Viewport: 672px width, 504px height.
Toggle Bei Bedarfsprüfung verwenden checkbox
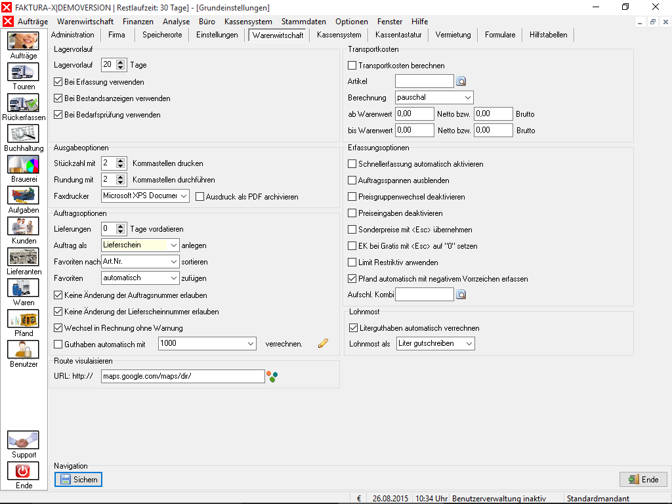58,114
